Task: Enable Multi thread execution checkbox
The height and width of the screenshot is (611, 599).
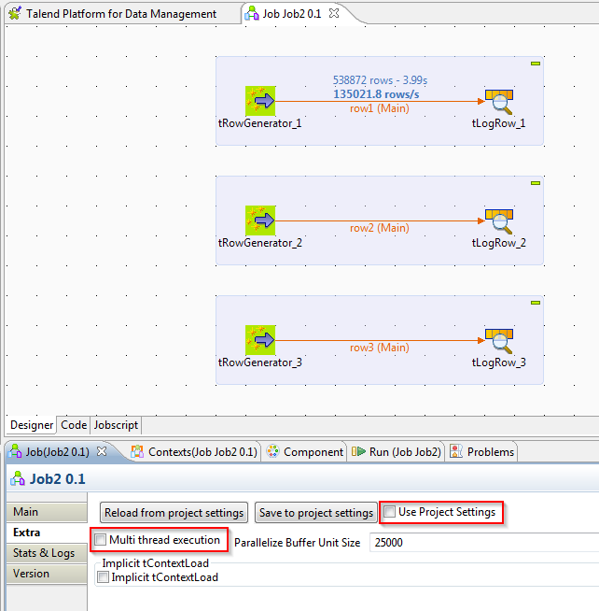Action: 101,540
